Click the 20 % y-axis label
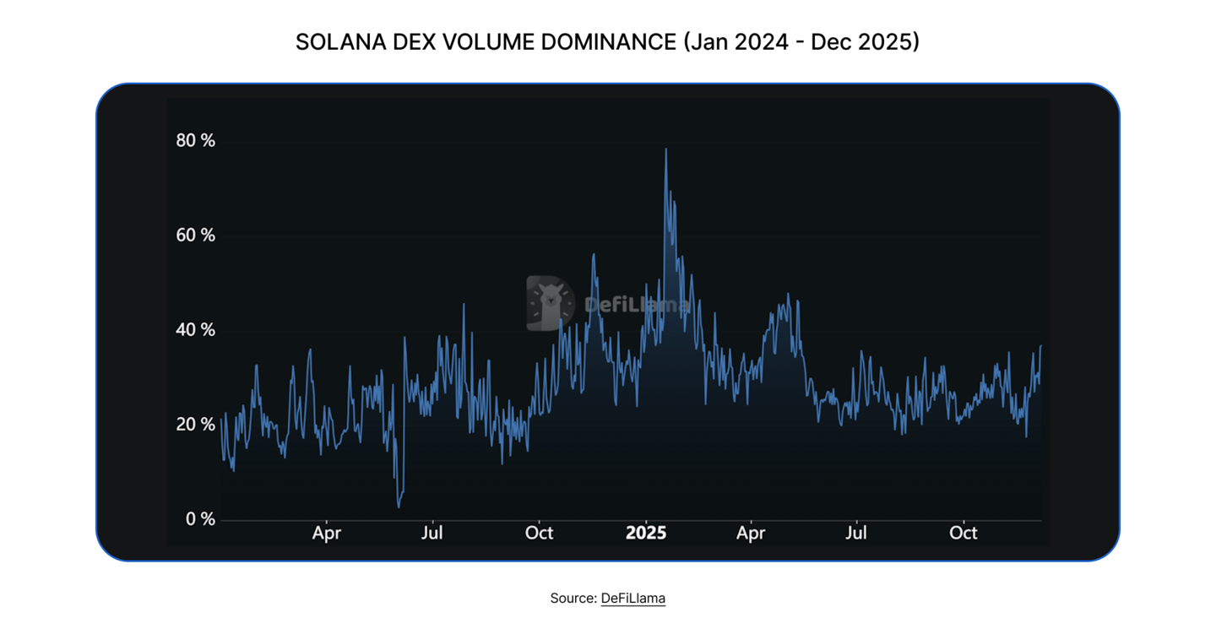The width and height of the screenshot is (1216, 634). coord(195,425)
